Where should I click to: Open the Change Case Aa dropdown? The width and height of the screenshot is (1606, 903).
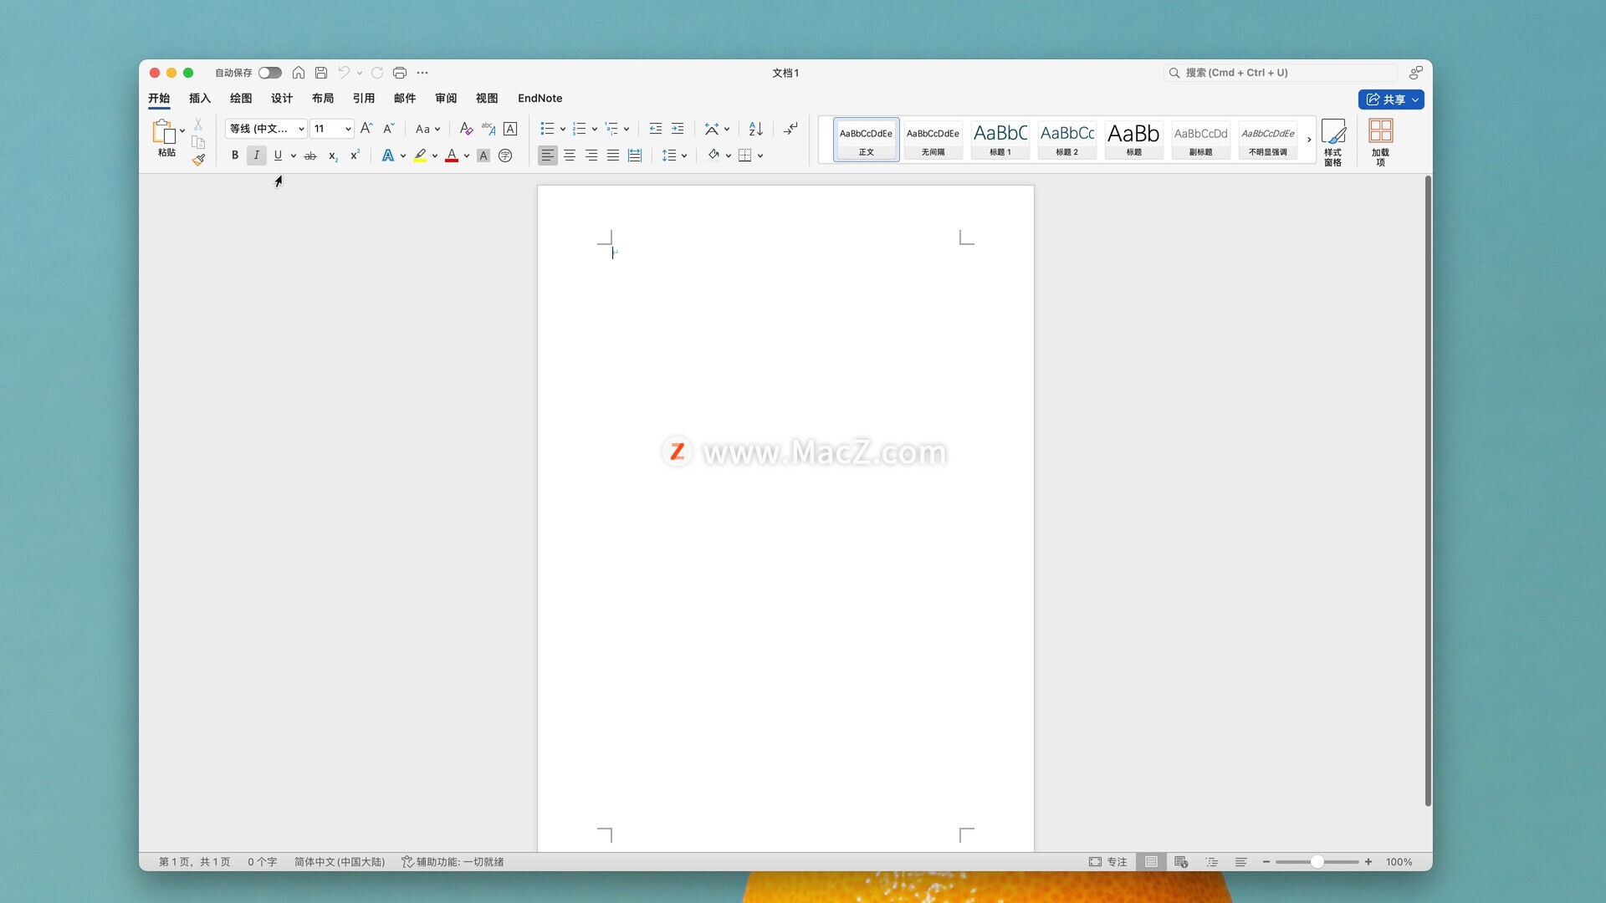427,129
